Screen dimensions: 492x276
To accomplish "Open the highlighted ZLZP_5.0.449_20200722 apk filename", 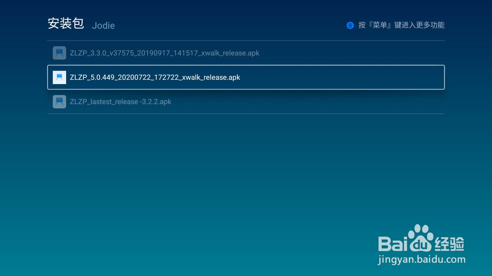I will [155, 77].
